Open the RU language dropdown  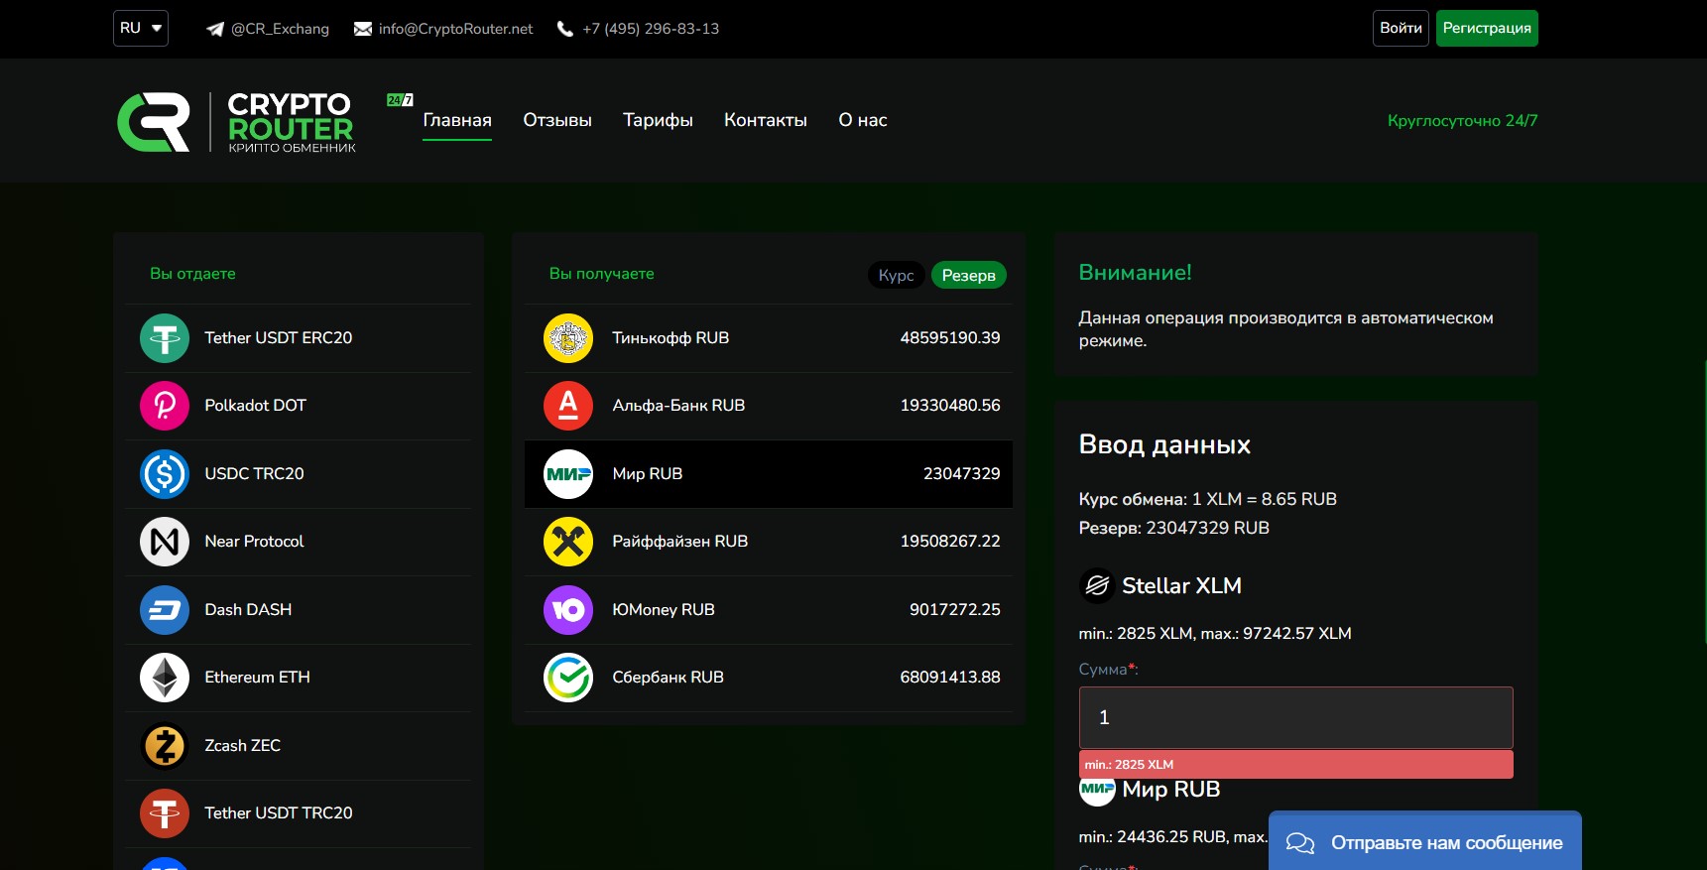[x=141, y=29]
